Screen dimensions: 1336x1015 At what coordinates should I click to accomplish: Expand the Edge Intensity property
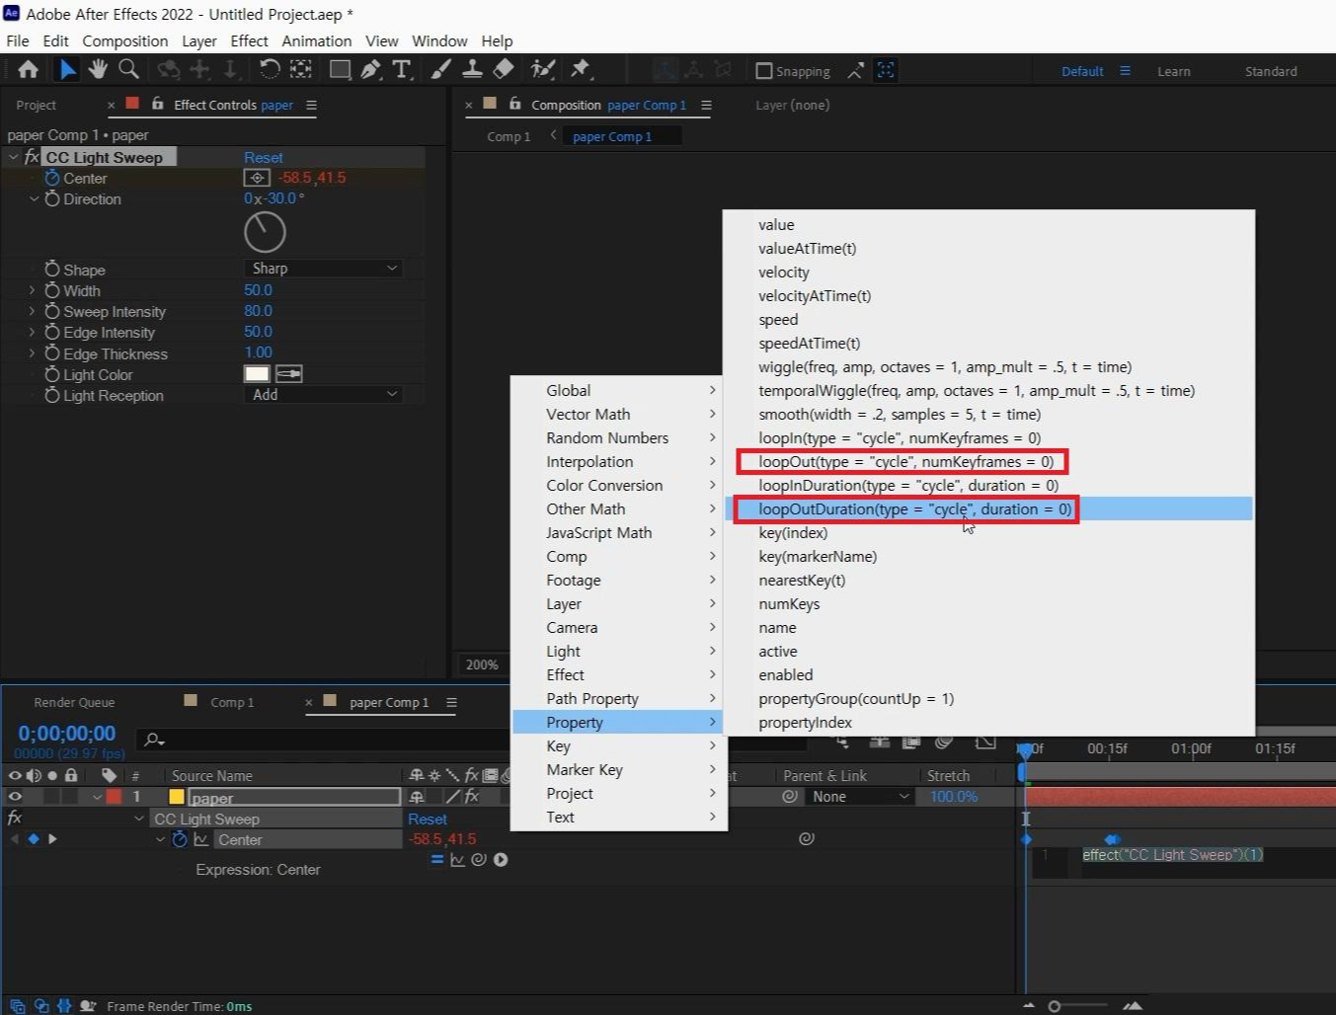(x=33, y=332)
